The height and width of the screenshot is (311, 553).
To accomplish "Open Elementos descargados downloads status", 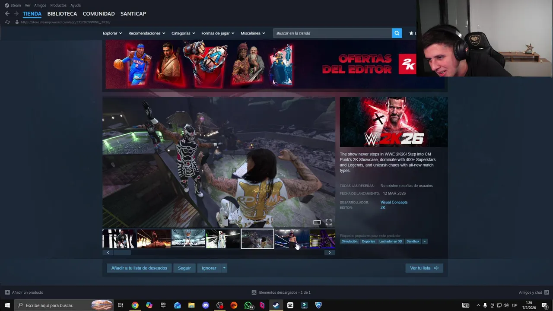I will pyautogui.click(x=281, y=292).
